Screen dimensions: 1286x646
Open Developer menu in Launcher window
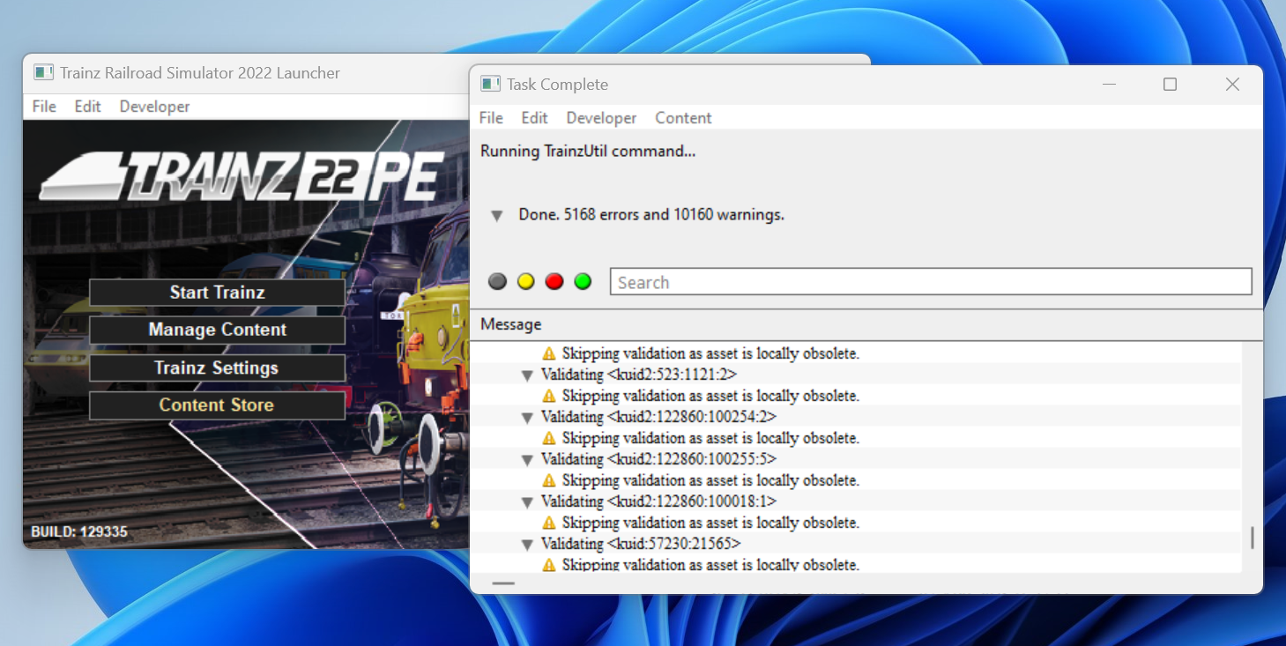(x=154, y=107)
